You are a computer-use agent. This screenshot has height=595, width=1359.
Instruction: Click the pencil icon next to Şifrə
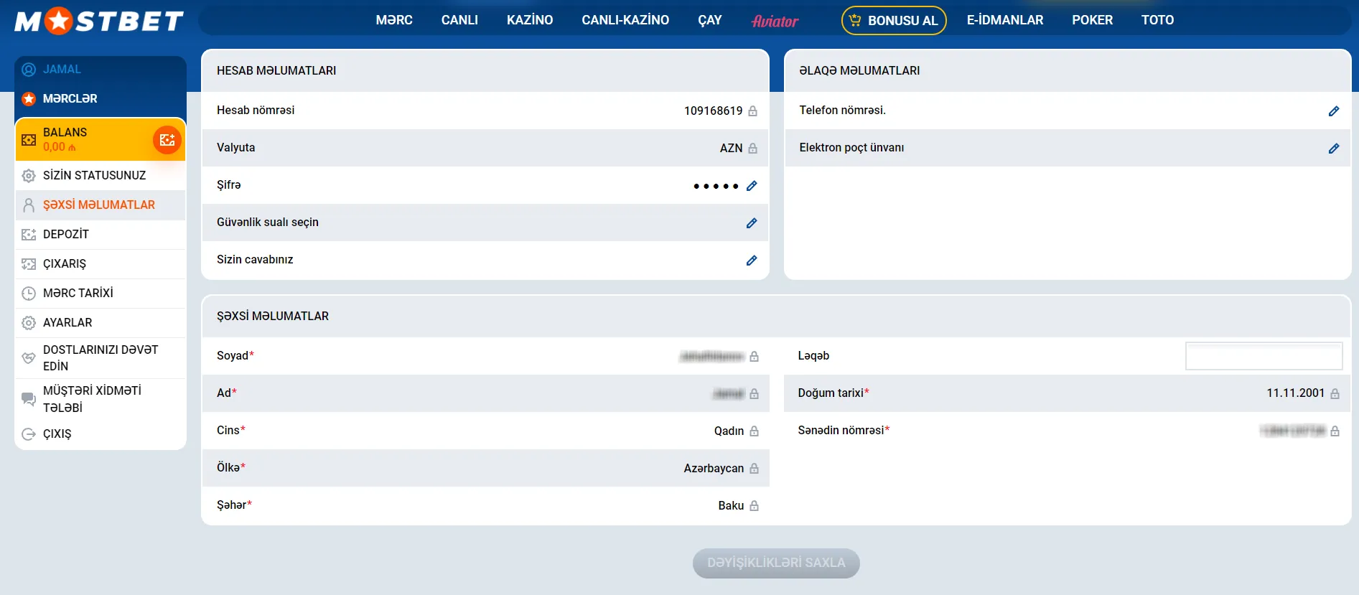[x=752, y=186]
